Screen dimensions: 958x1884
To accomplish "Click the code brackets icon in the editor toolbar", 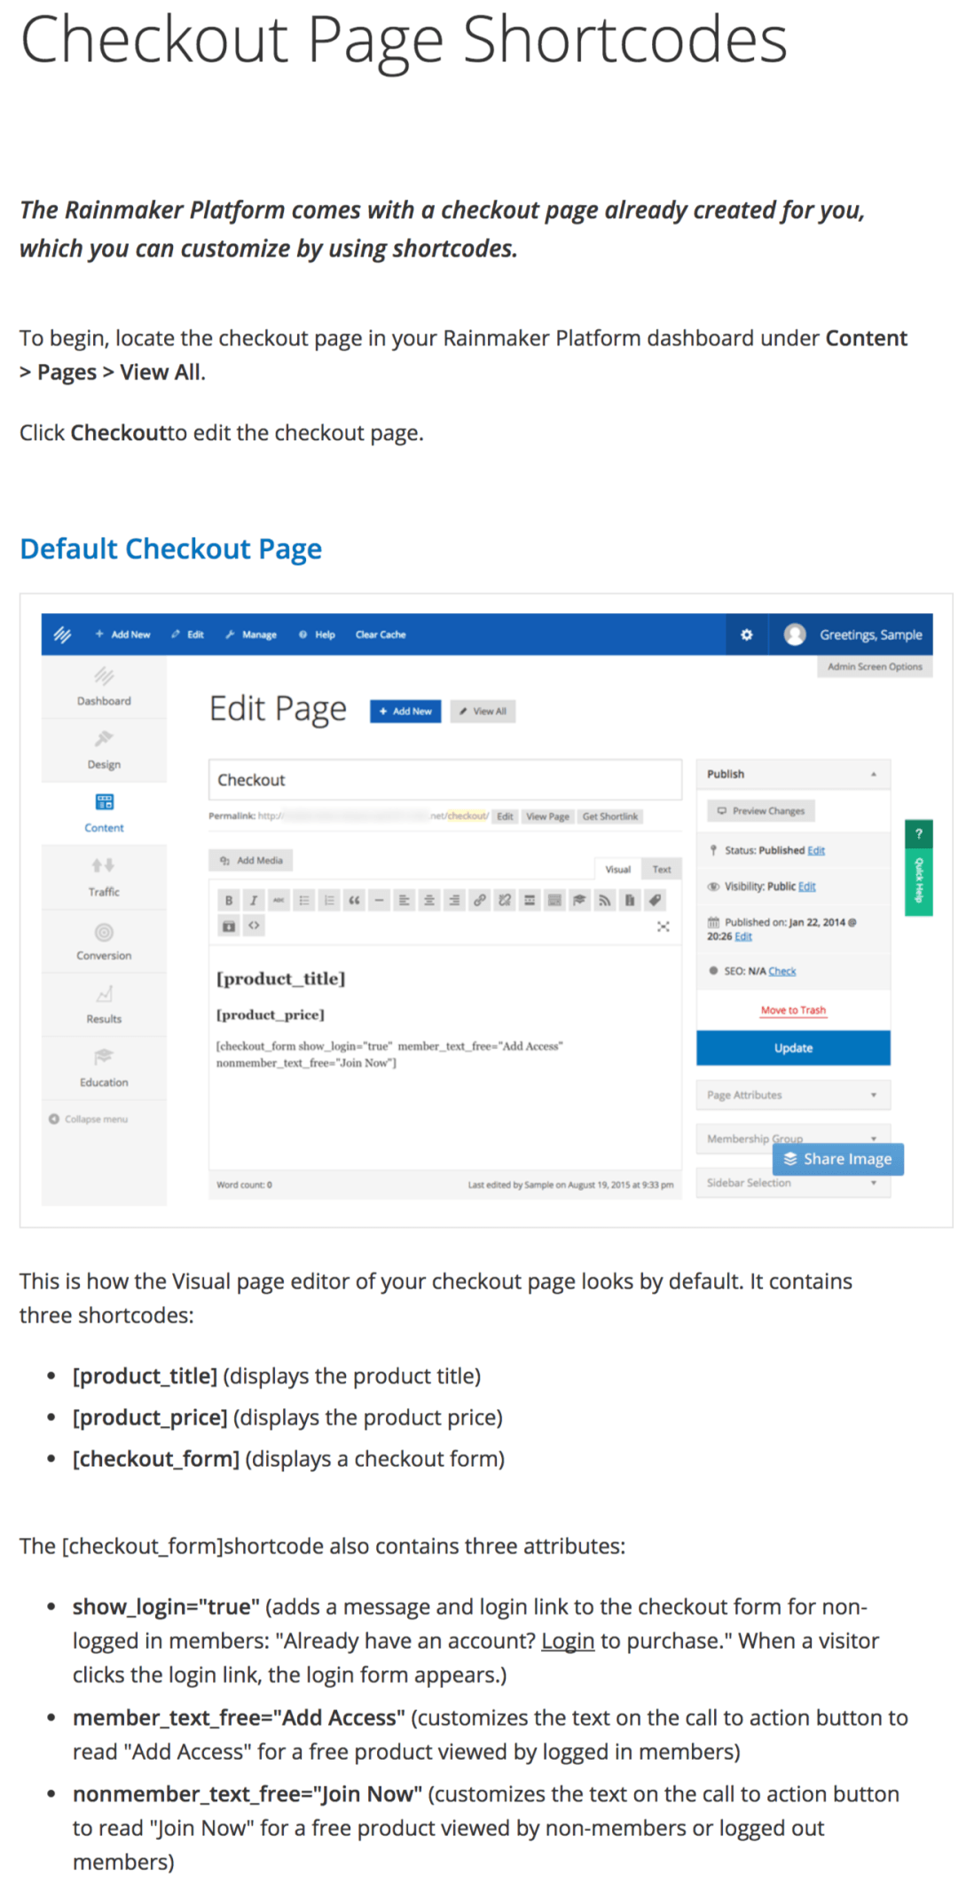I will coord(254,926).
